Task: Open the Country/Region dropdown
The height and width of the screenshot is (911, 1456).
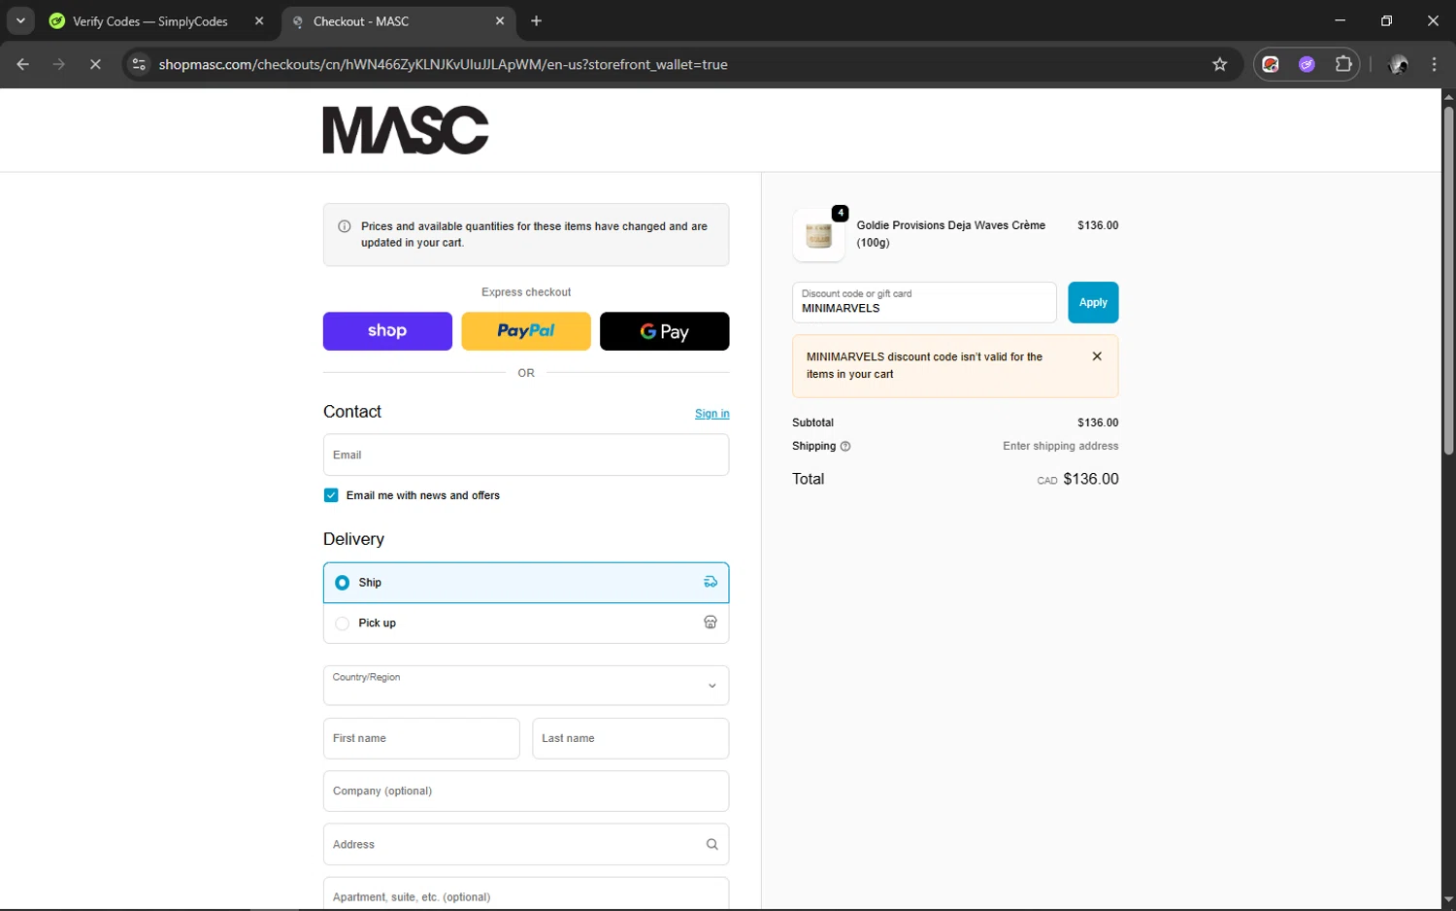Action: pos(526,686)
